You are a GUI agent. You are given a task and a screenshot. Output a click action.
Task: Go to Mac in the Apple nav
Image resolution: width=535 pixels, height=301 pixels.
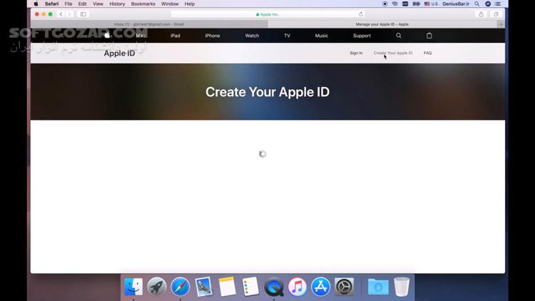[x=141, y=36]
